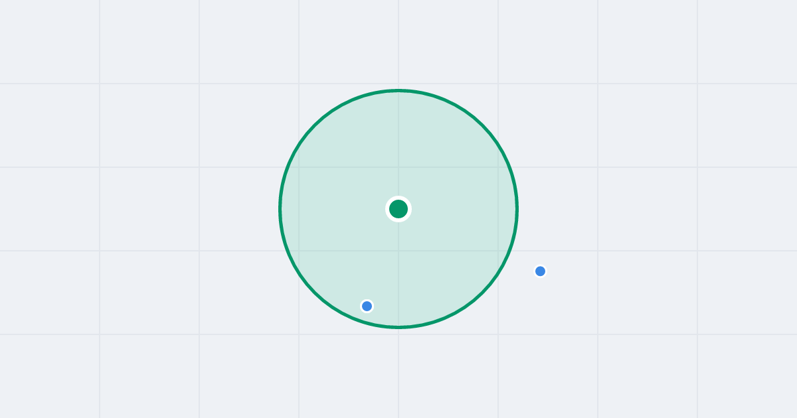The image size is (797, 418).
Task: Click the leftmost edge of the green circle
Action: 280,209
